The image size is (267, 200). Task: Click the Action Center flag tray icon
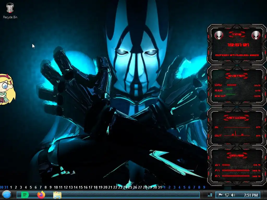pyautogui.click(x=220, y=195)
